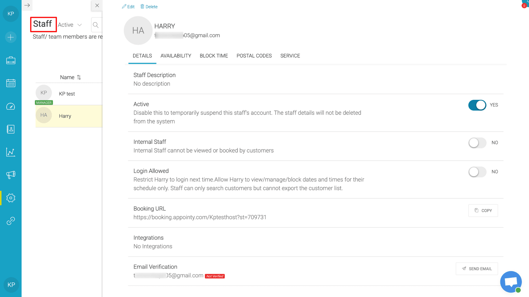Disable the Active staff toggle
Screen dimensions: 529x297
477,105
